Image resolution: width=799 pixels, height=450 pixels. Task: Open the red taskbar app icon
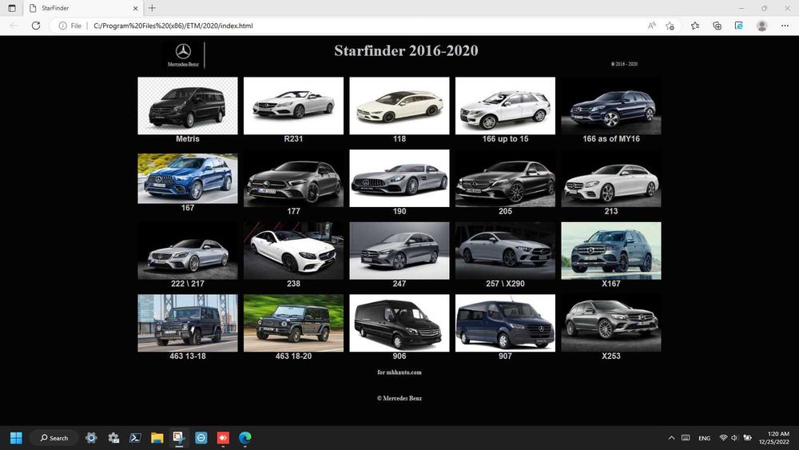click(223, 438)
